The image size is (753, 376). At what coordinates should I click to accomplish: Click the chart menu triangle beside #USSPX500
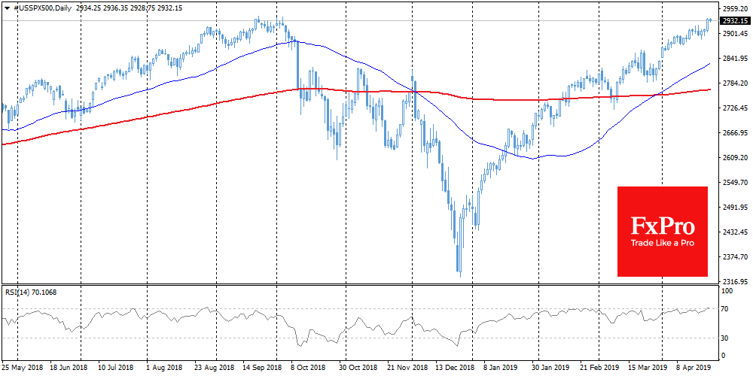coord(8,8)
